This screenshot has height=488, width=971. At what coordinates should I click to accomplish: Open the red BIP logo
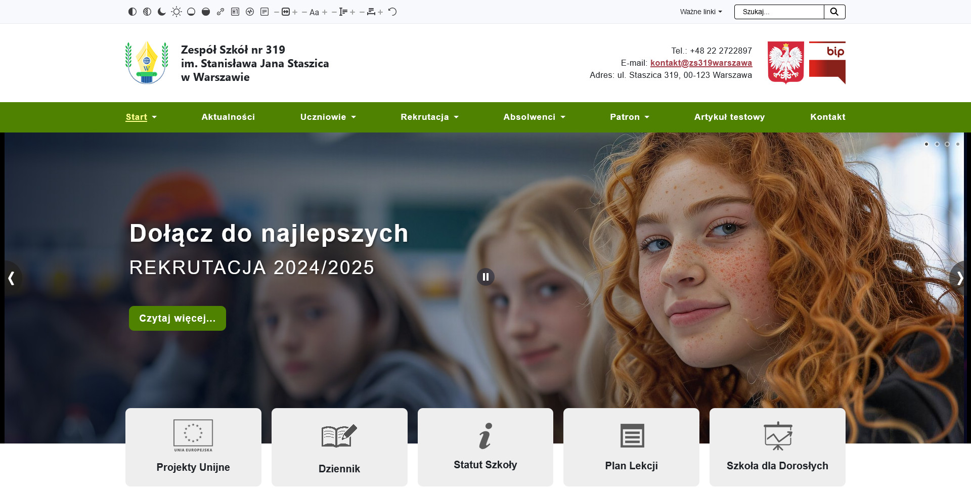[x=827, y=63]
